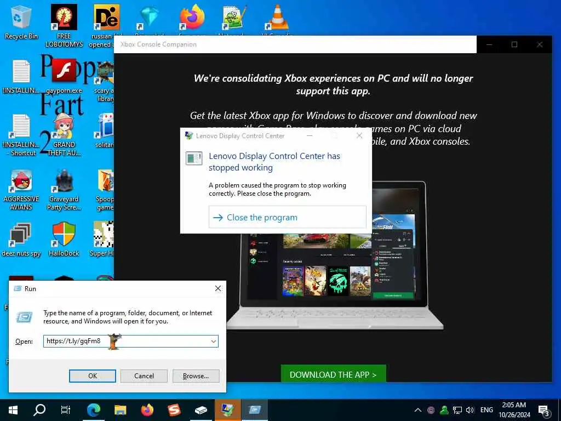Open the network tray icon
The height and width of the screenshot is (421, 561).
[x=457, y=410]
